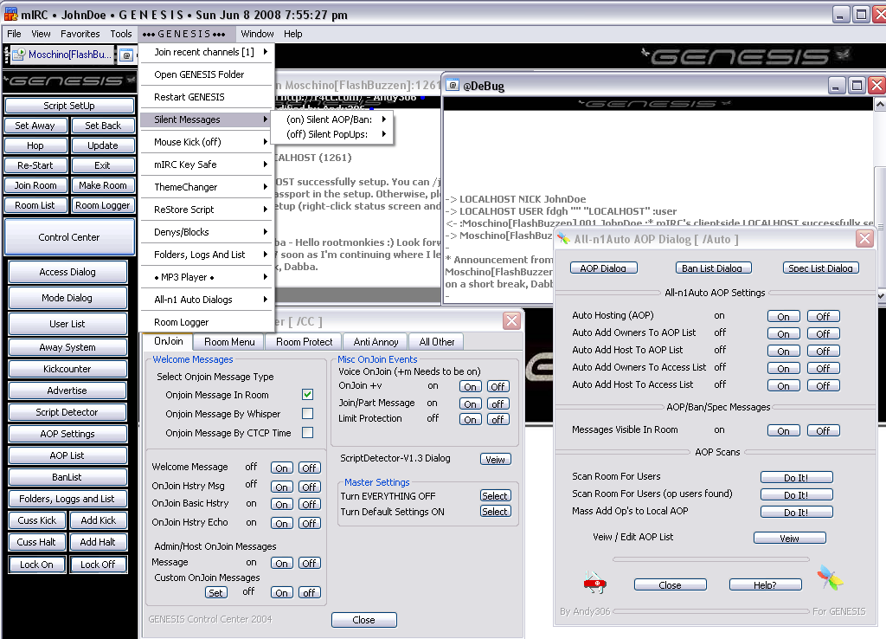Turn Join/Part Message off
The height and width of the screenshot is (639, 886).
tap(498, 403)
